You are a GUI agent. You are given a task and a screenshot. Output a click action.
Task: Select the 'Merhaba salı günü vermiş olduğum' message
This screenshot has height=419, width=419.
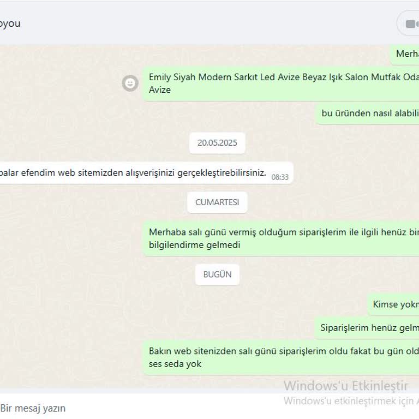click(281, 238)
